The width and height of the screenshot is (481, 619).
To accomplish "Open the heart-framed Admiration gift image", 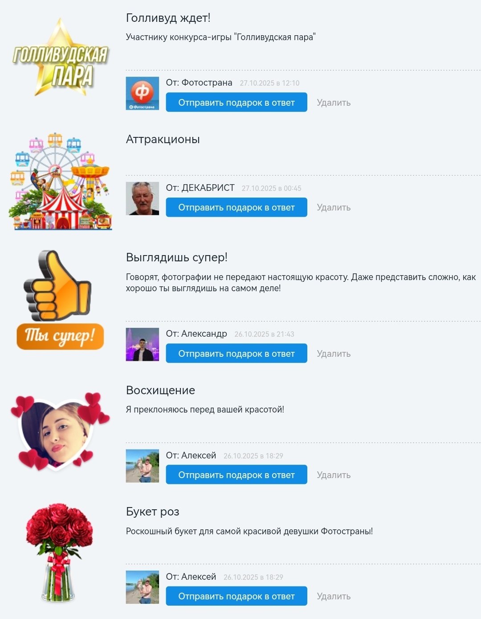I will [x=60, y=431].
